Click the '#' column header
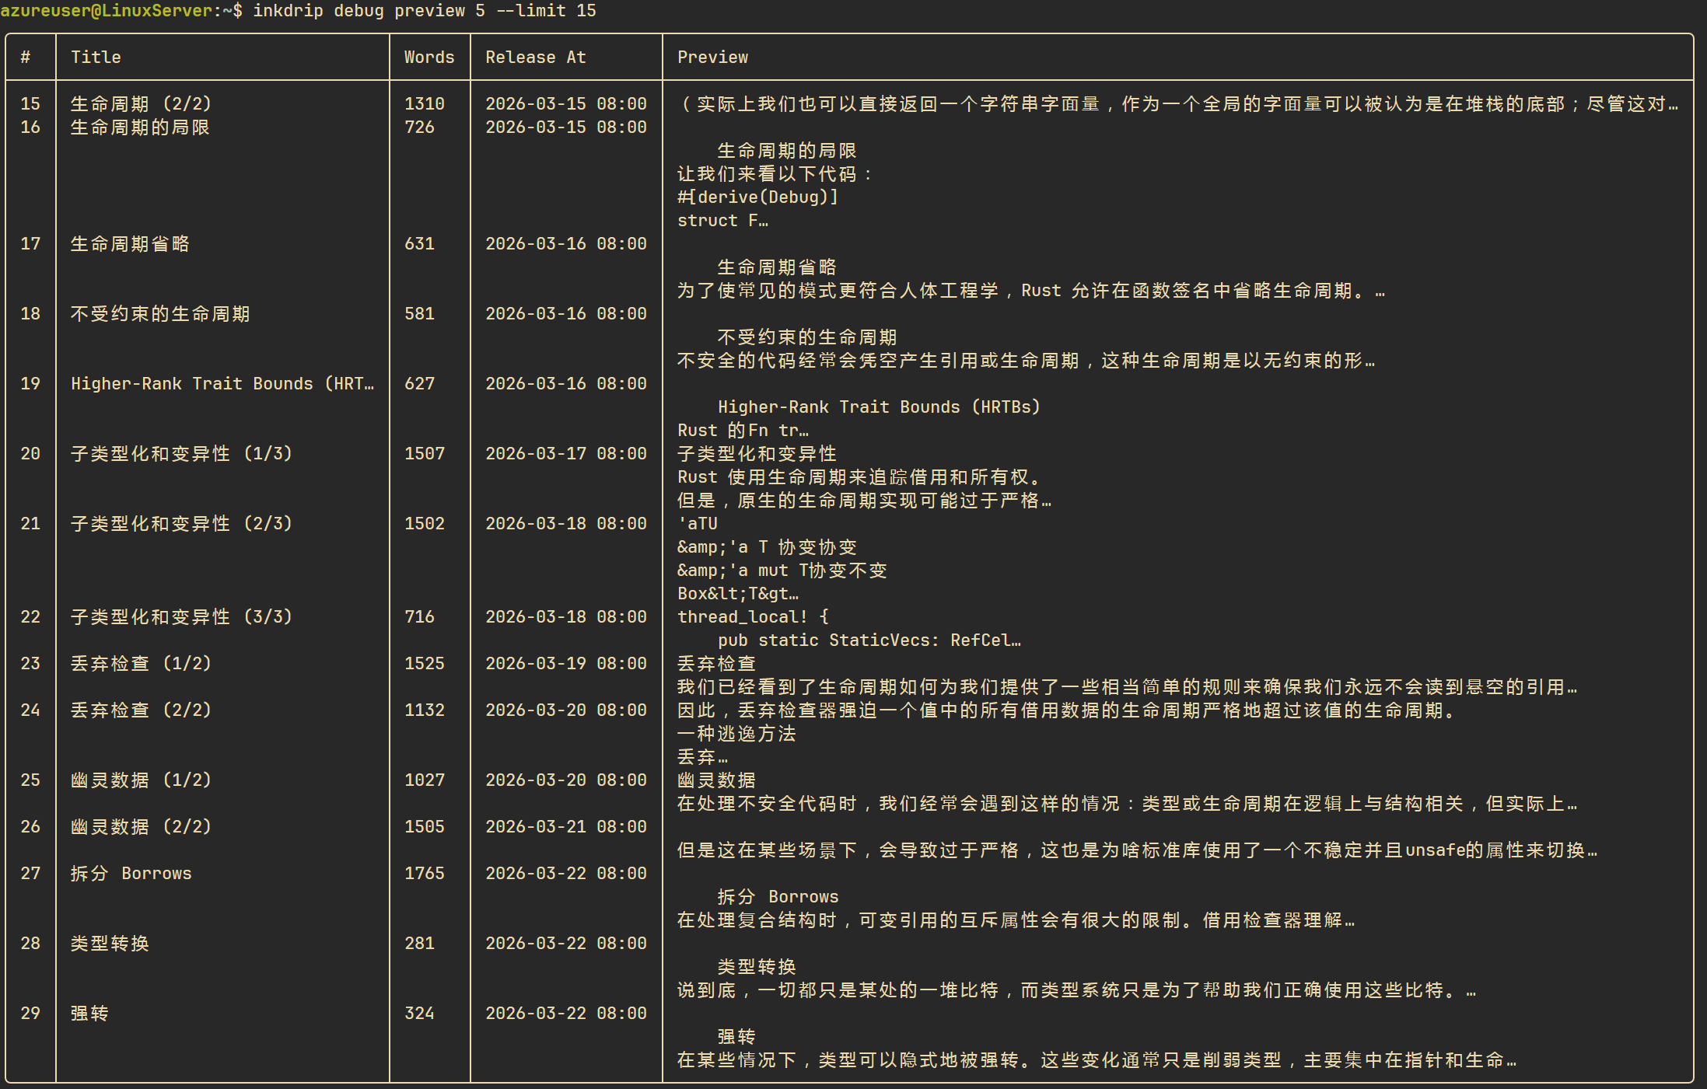The height and width of the screenshot is (1089, 1707). pyautogui.click(x=26, y=57)
